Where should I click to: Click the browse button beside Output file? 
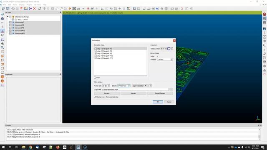pos(171,90)
